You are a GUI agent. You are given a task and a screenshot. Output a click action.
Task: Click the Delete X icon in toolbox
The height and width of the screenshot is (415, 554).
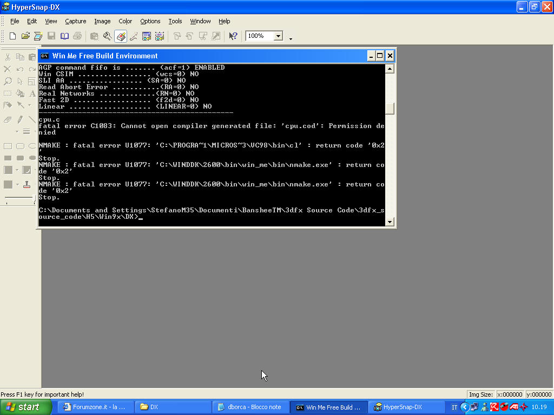[x=8, y=69]
